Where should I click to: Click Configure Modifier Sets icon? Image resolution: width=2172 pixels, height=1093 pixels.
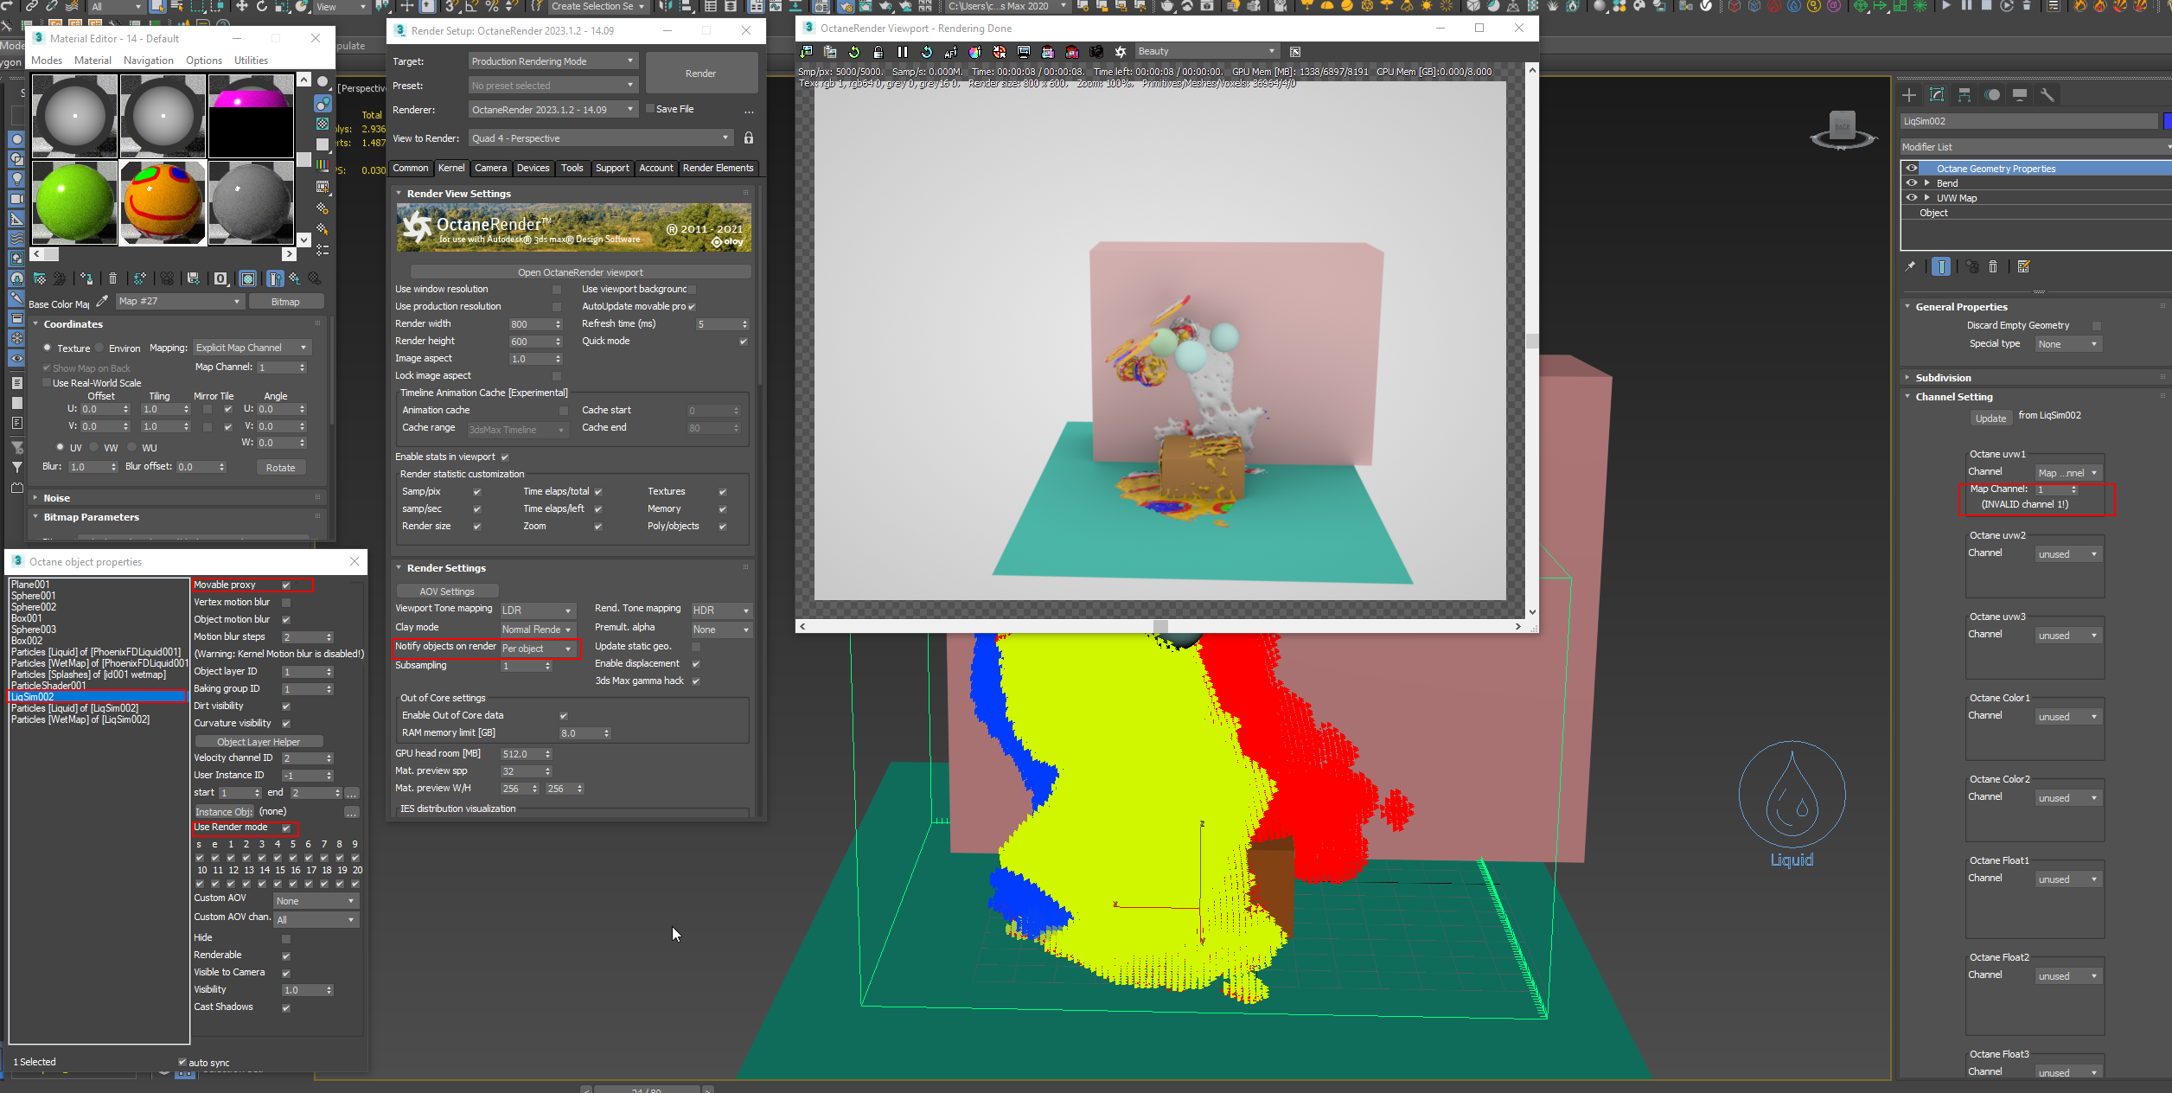click(2023, 267)
